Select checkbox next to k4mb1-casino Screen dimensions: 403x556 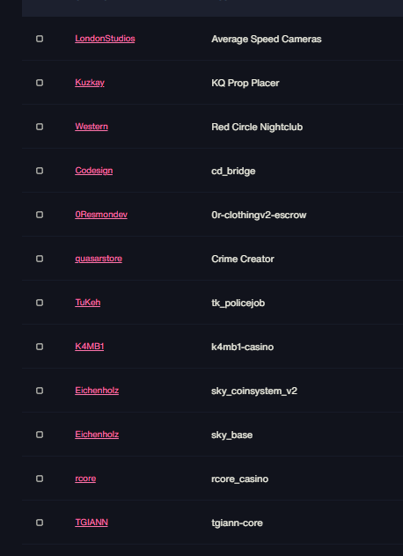(40, 347)
